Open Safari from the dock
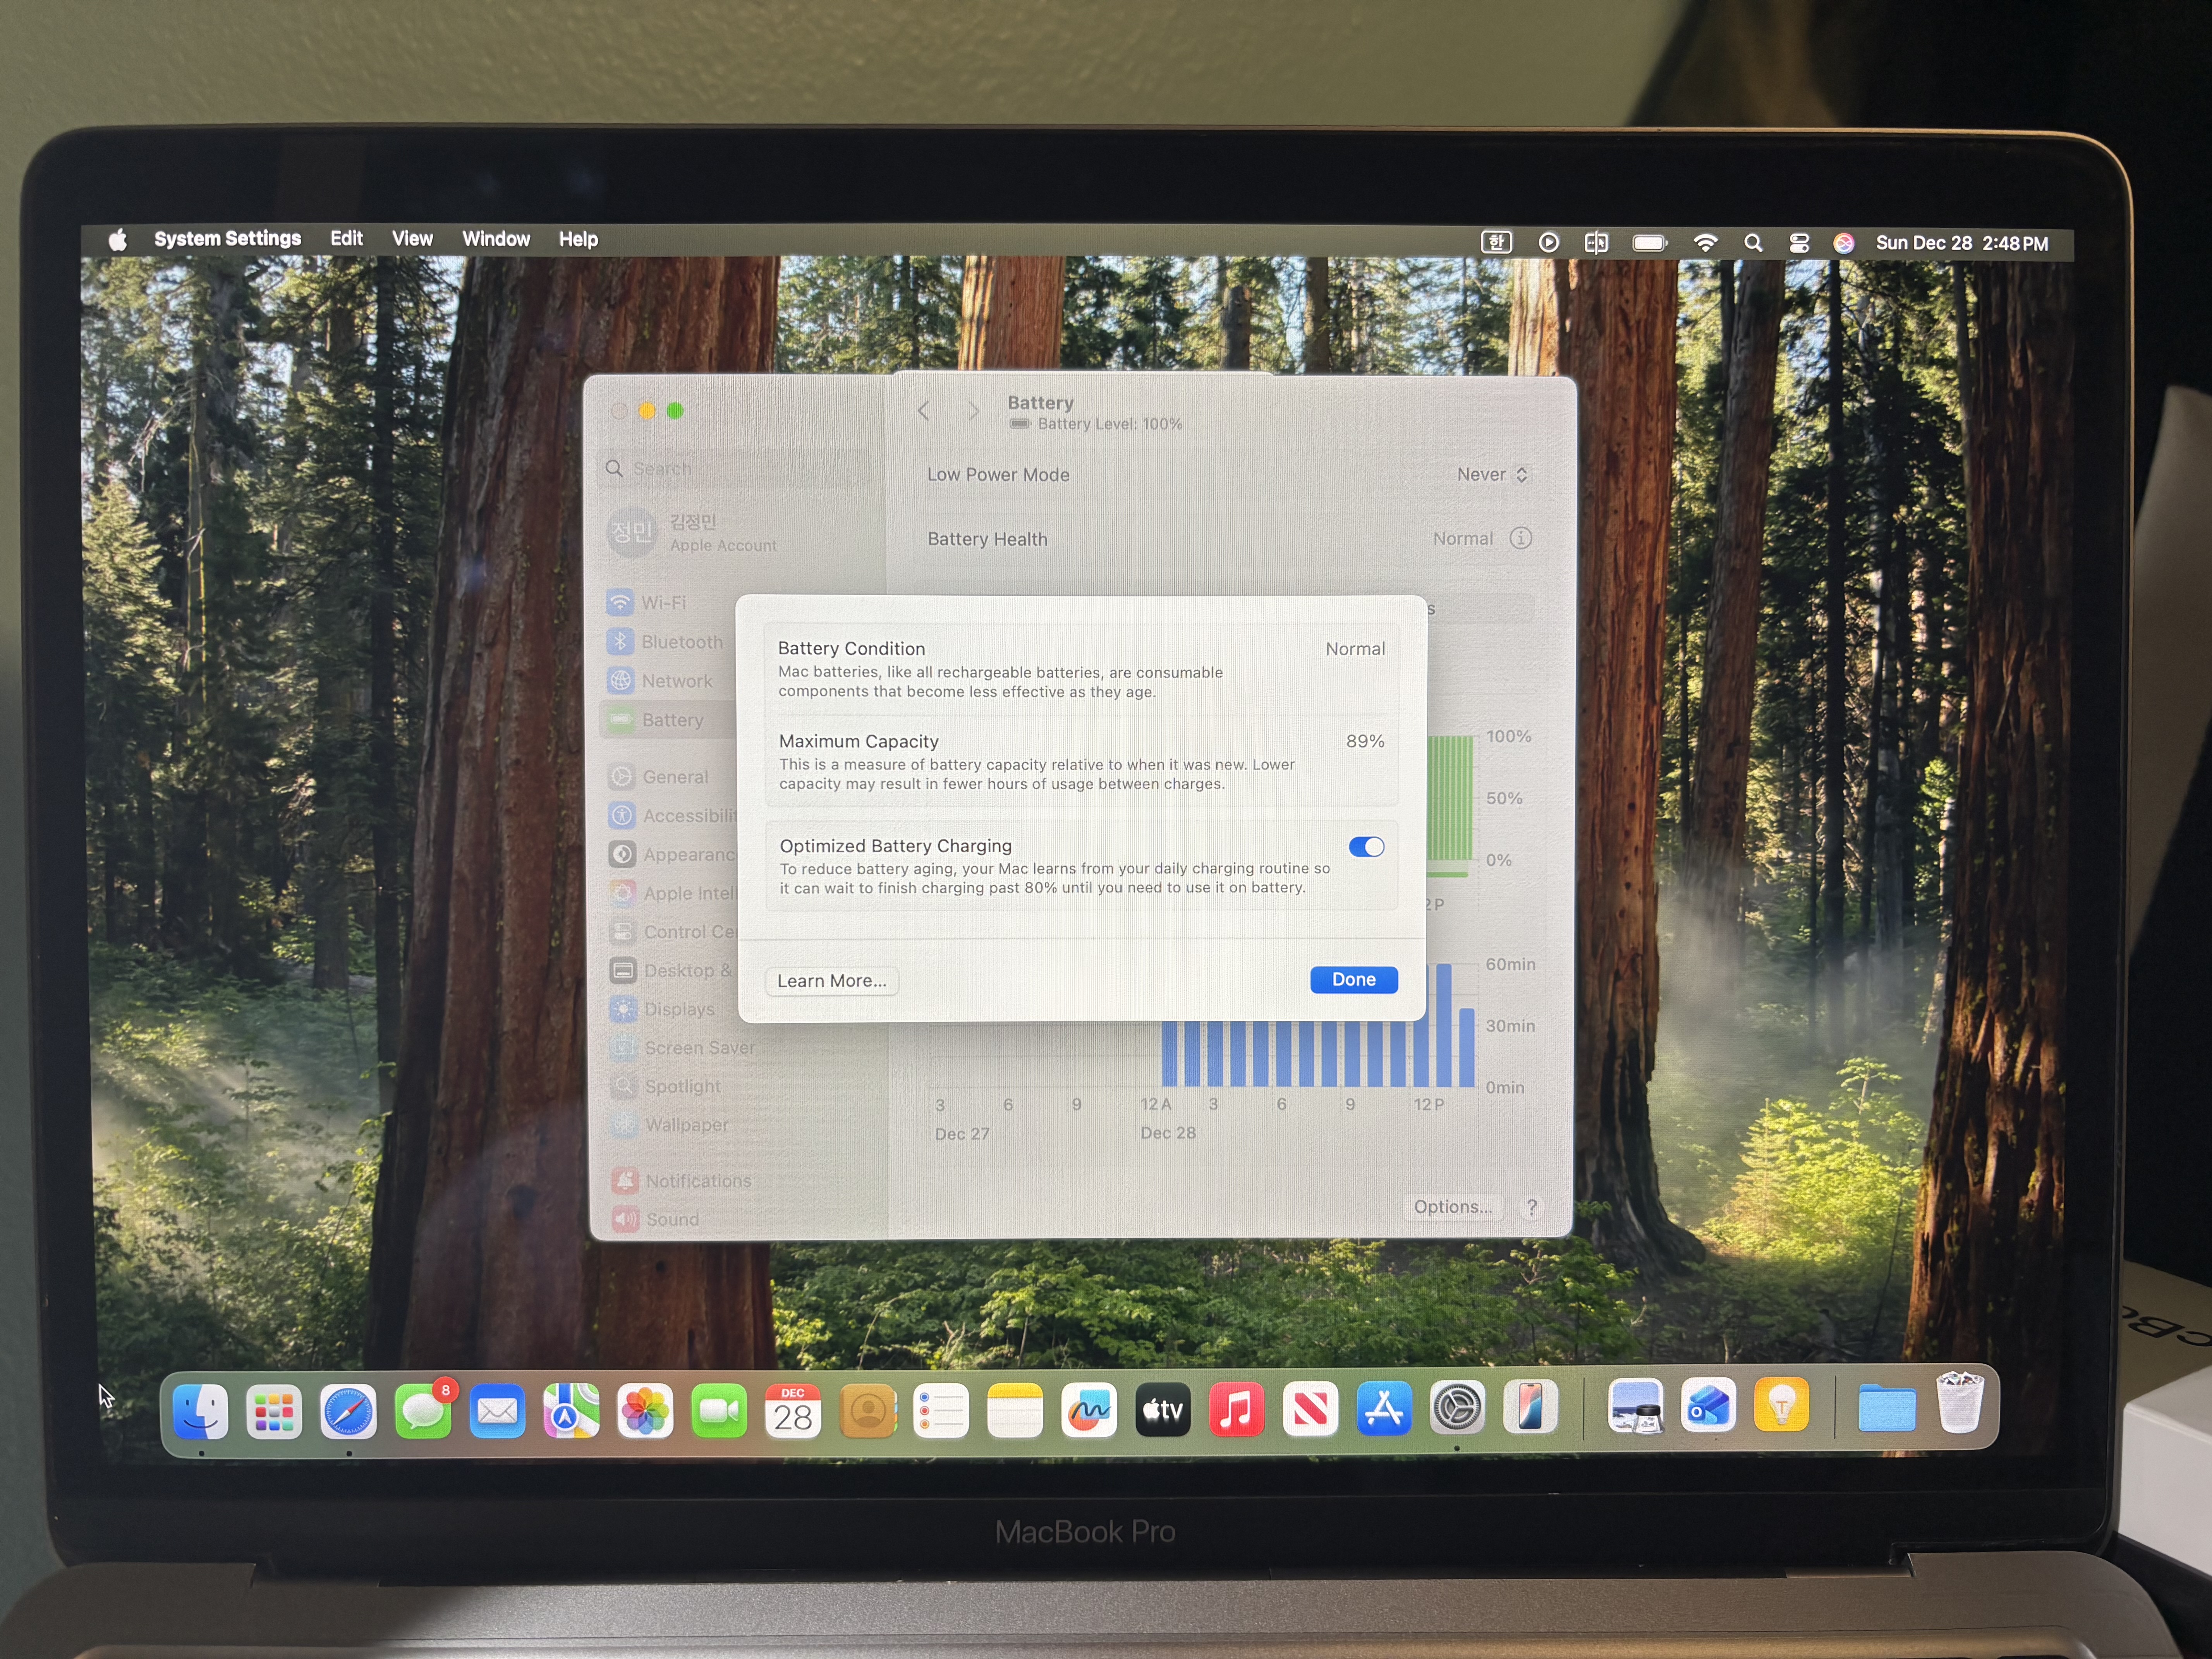The height and width of the screenshot is (1659, 2212). tap(348, 1411)
